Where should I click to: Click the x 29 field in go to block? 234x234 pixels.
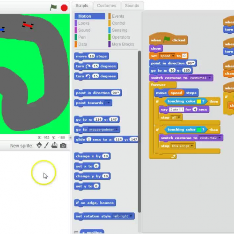pyautogui.click(x=172, y=70)
